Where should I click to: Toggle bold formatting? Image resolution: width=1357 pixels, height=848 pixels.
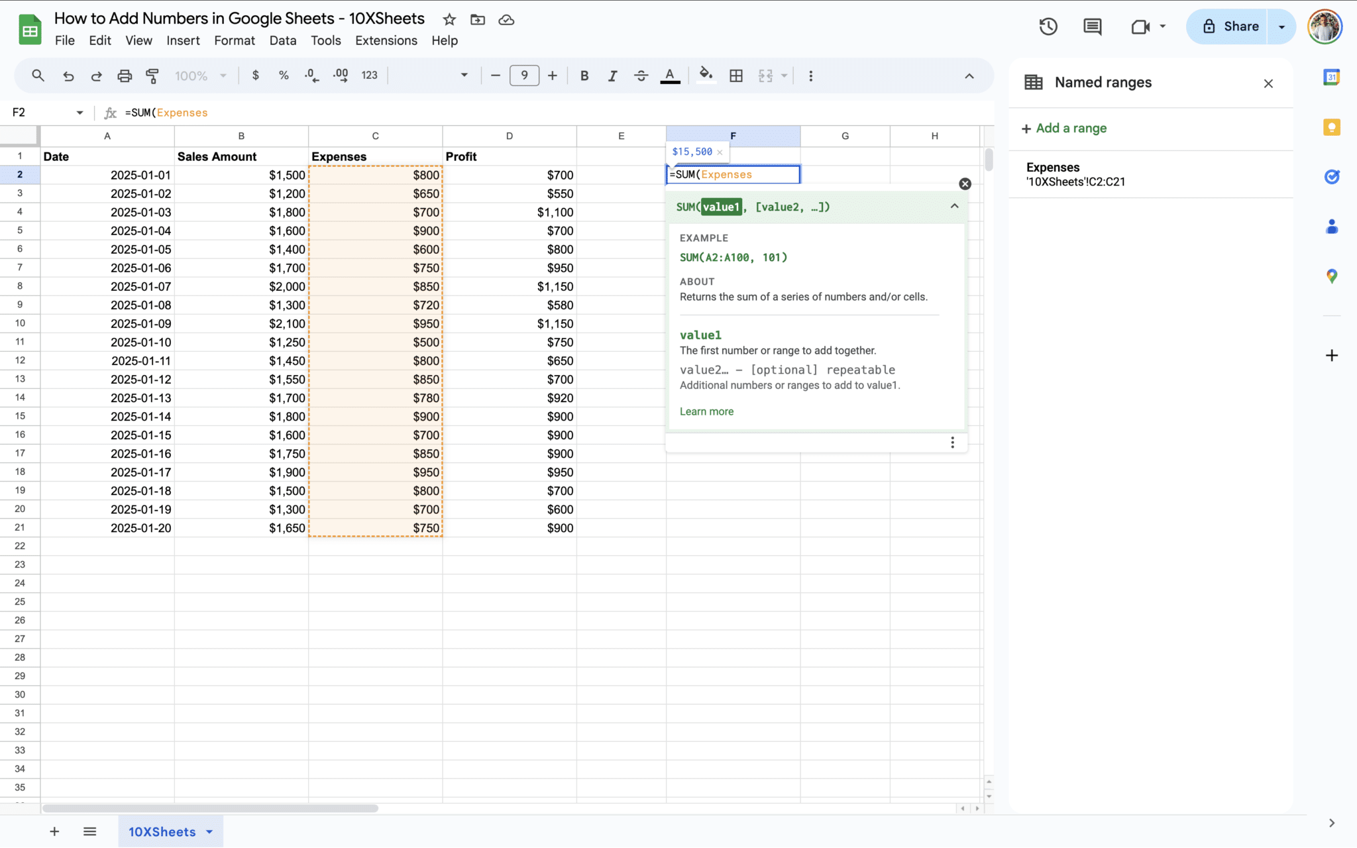pyautogui.click(x=584, y=76)
